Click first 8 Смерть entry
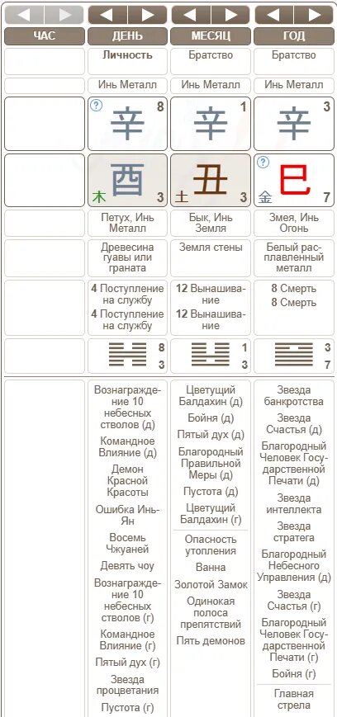337x717 pixels. pyautogui.click(x=294, y=289)
